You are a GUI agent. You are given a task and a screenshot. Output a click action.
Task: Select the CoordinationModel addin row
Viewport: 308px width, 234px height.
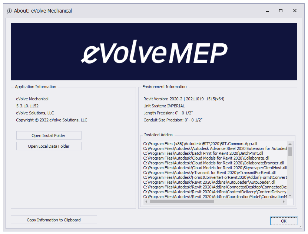215,196
